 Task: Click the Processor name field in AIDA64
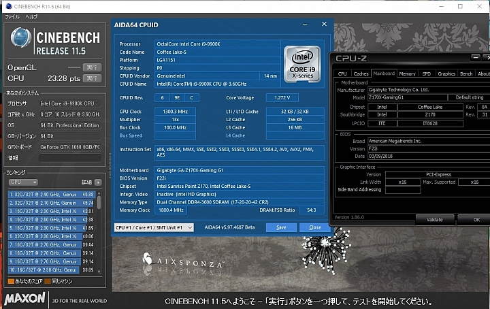tap(218, 44)
